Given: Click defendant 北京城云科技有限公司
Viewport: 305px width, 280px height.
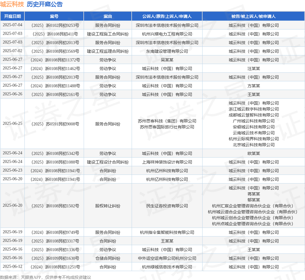Looking at the screenshot, I should tap(254, 145).
